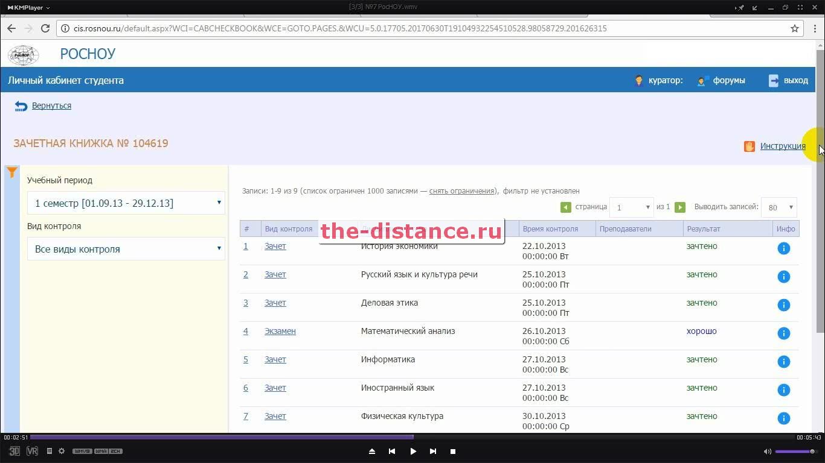This screenshot has height=463, width=825.
Task: Open the Выводить записей count dropdown
Action: tap(779, 207)
